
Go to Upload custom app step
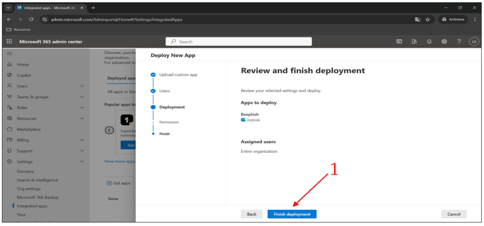click(x=178, y=75)
